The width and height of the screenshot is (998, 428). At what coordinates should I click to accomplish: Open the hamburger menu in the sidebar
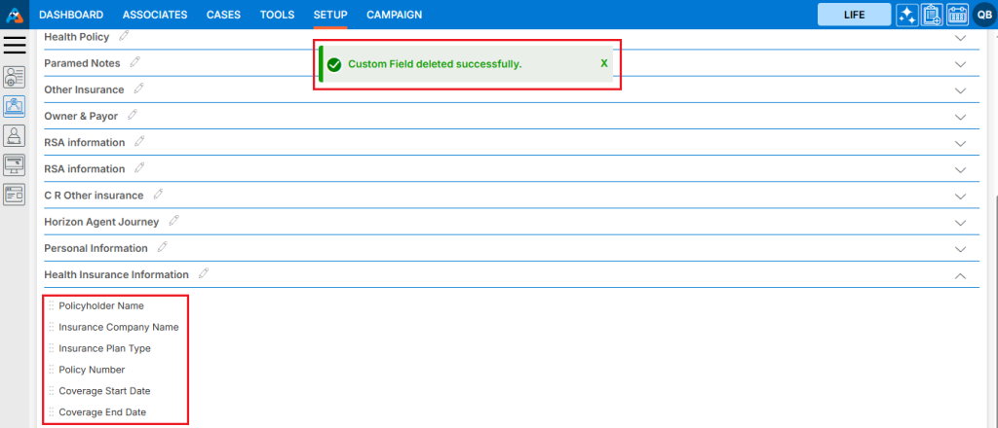coord(15,45)
